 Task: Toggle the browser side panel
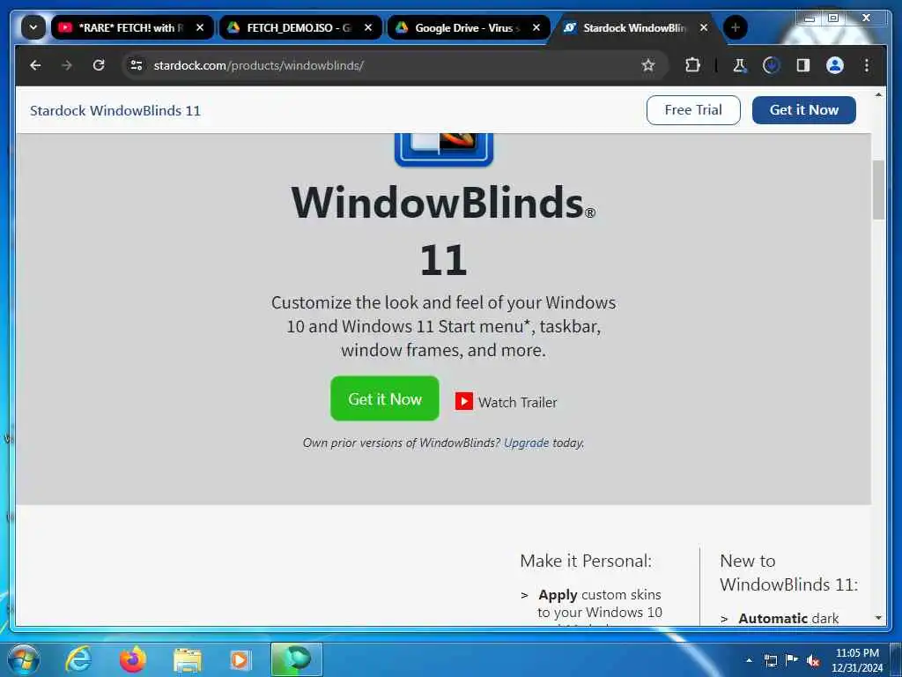803,65
